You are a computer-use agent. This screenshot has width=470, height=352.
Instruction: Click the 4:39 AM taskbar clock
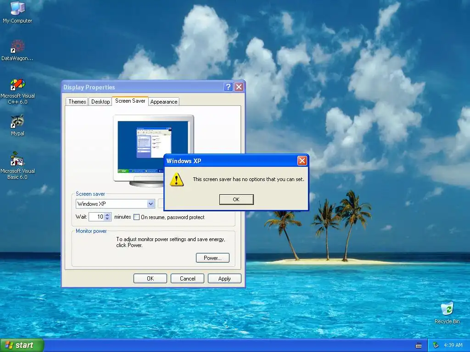453,345
